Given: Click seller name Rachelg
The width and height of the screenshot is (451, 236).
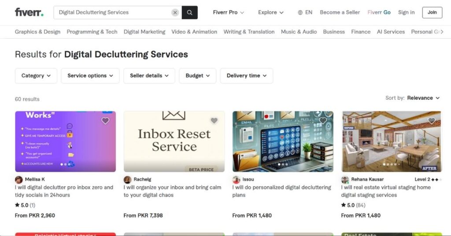Looking at the screenshot, I should (142, 179).
